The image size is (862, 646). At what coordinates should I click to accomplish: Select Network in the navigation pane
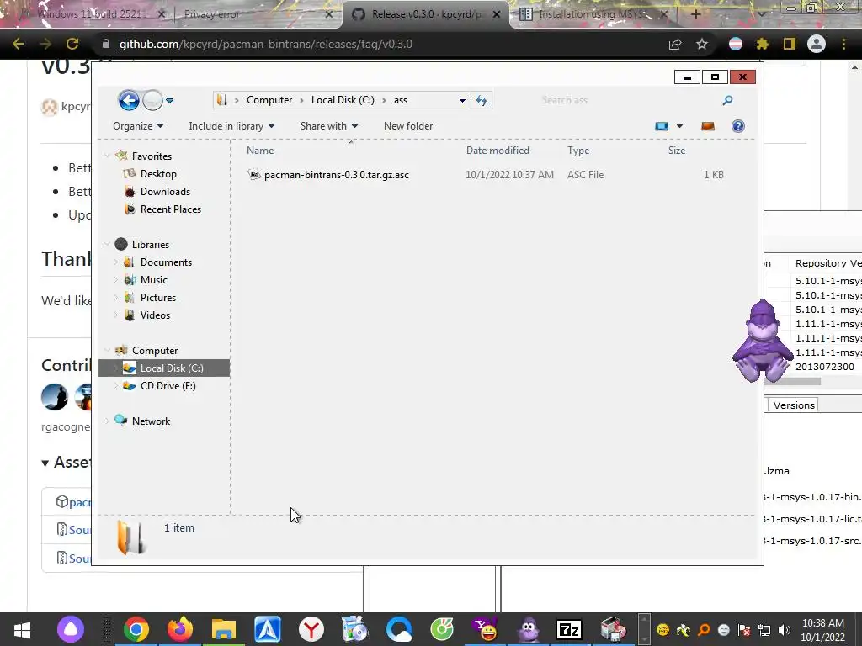tap(151, 421)
